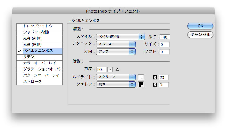227x130 pixels.
Task: Enable the ドロップシャドウ effect checkbox
Action: tap(19, 26)
